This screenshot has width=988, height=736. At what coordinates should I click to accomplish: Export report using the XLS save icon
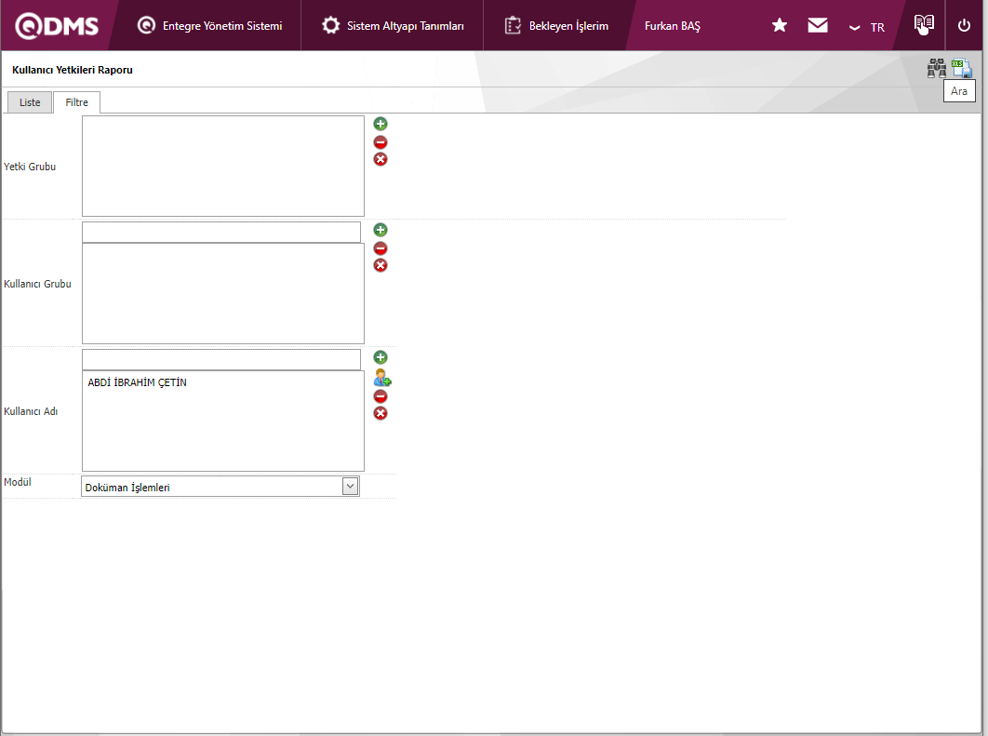click(962, 68)
